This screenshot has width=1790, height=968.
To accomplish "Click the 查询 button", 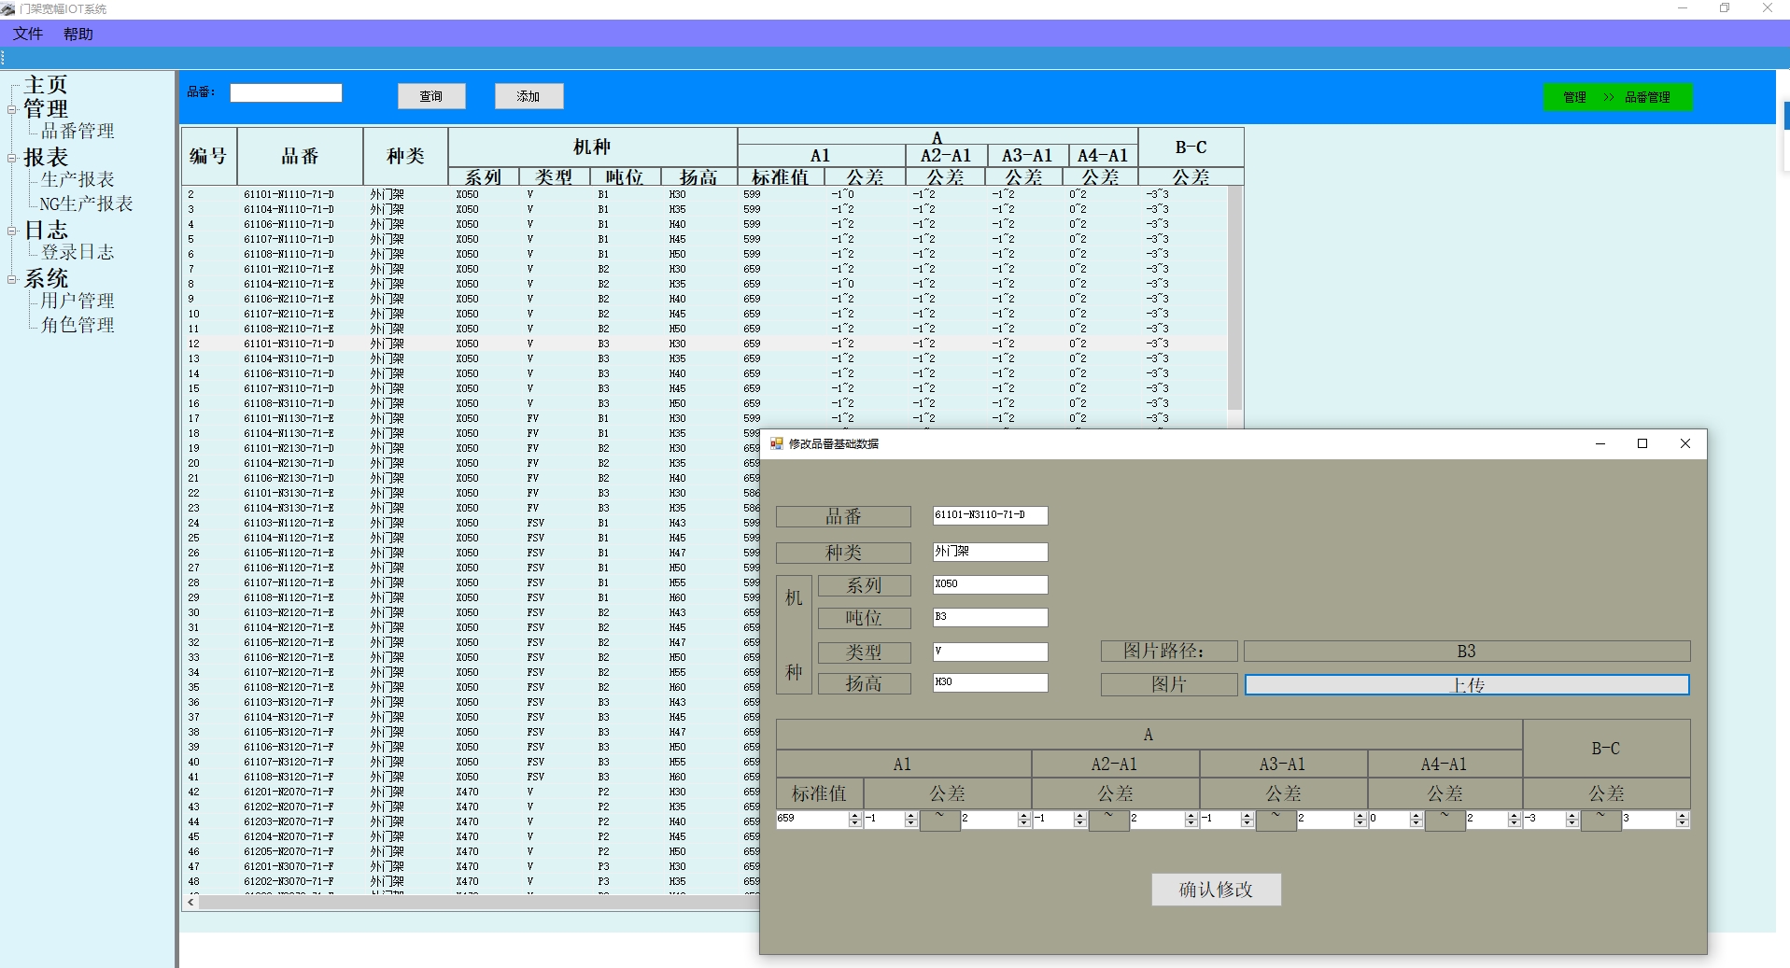I will point(431,96).
